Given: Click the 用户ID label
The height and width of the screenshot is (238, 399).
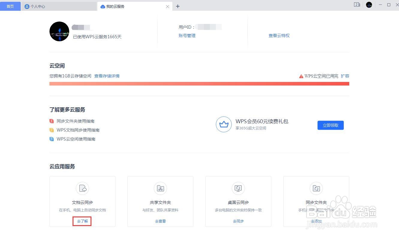Looking at the screenshot, I should coord(187,27).
